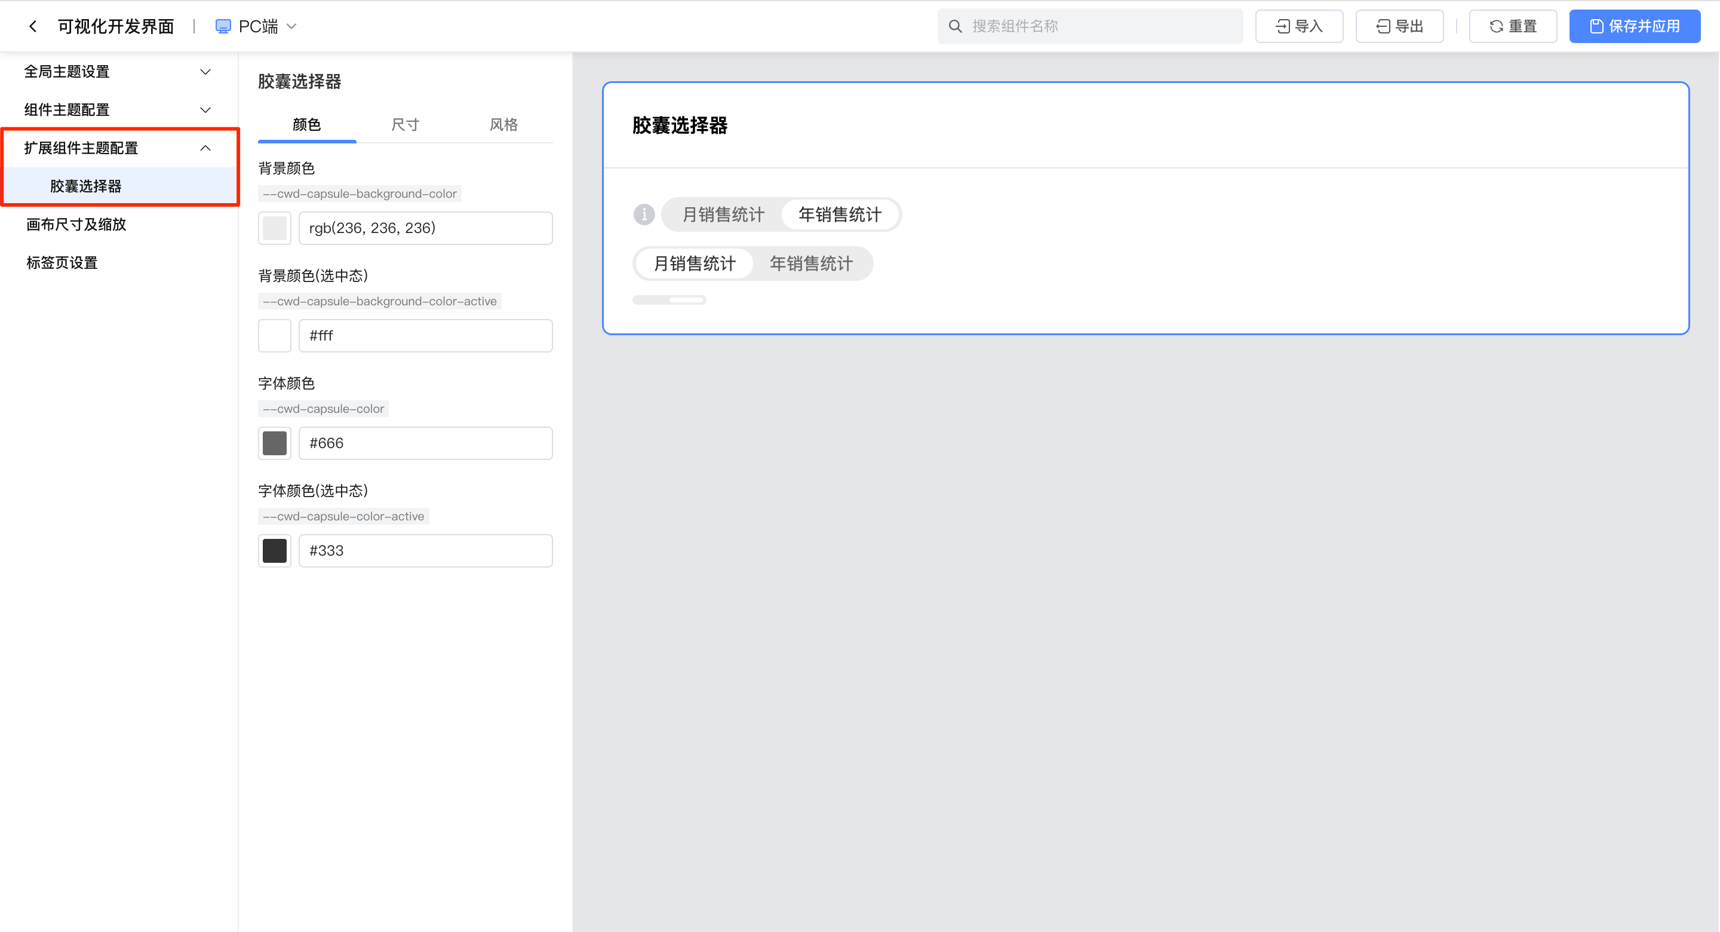Open the 字体颜色 gray swatch

coord(275,443)
